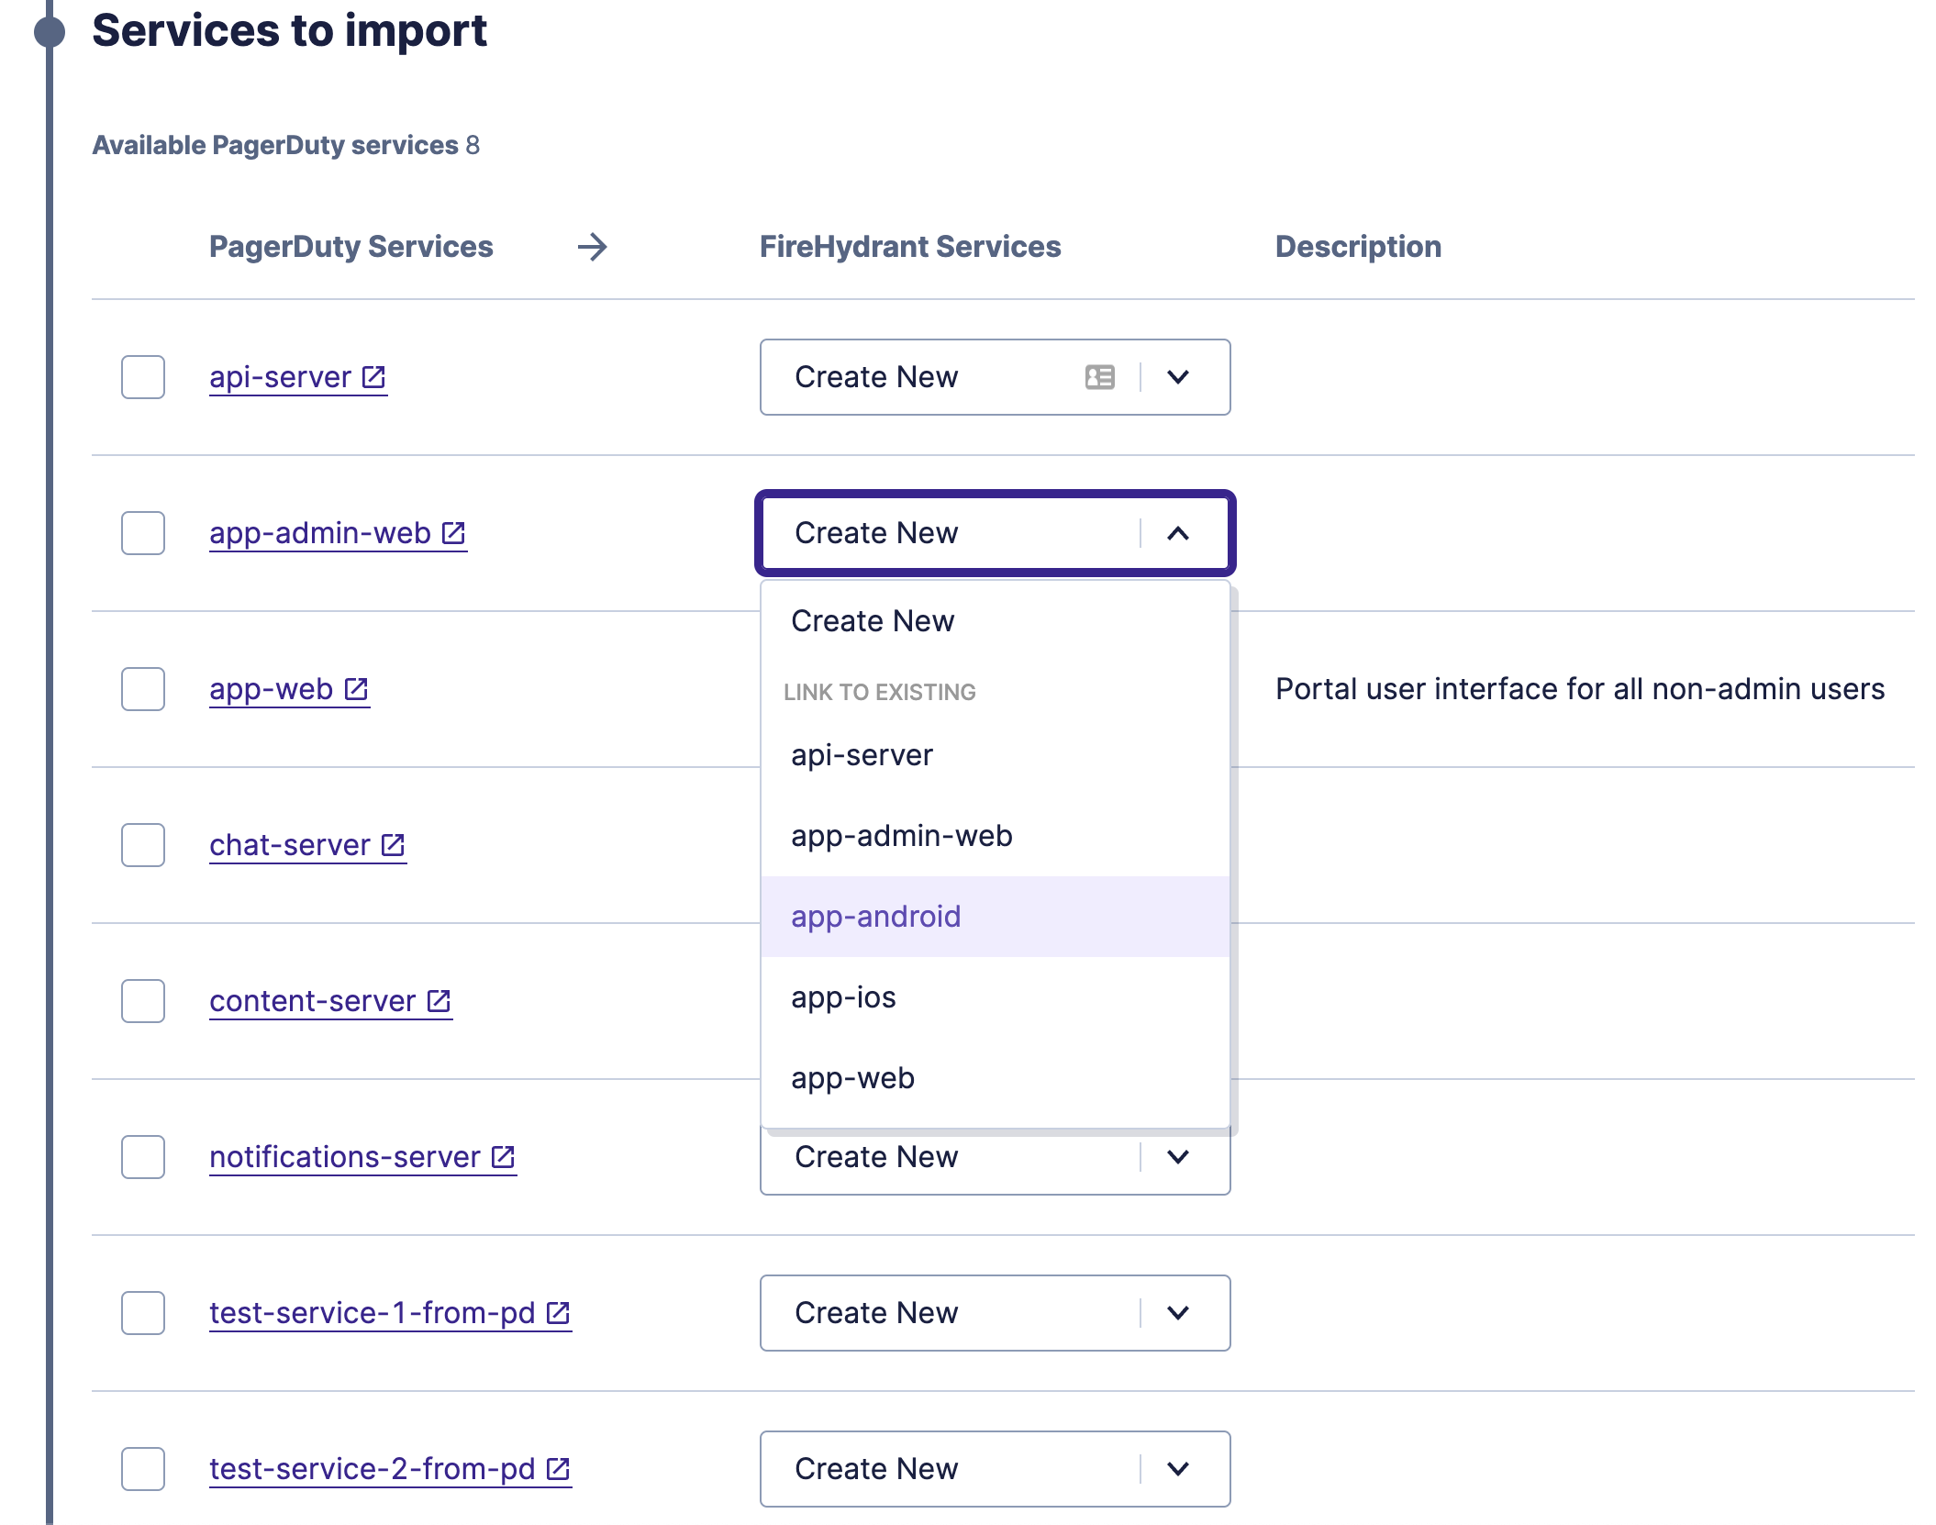Check the notifications-server checkbox
This screenshot has height=1525, width=1936.
click(x=143, y=1157)
